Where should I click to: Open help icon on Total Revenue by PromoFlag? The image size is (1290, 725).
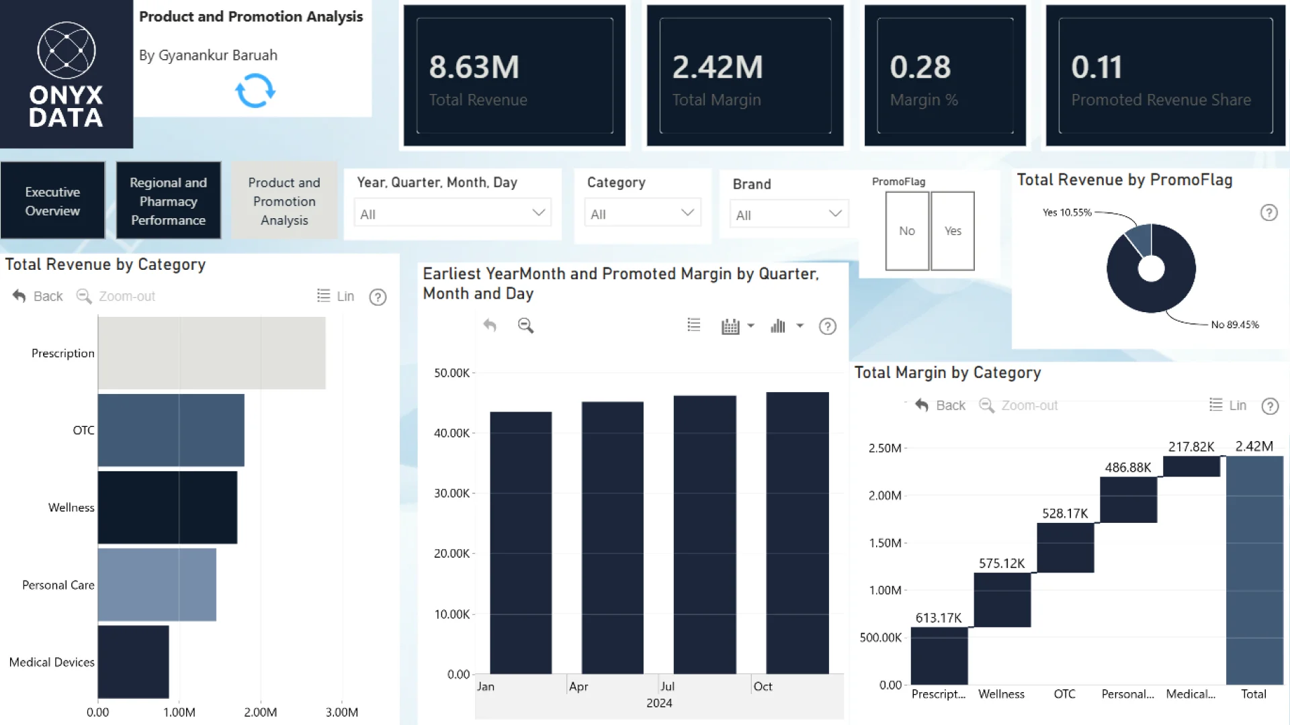tap(1268, 213)
